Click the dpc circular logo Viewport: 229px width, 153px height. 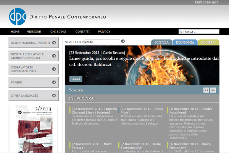click(x=18, y=16)
